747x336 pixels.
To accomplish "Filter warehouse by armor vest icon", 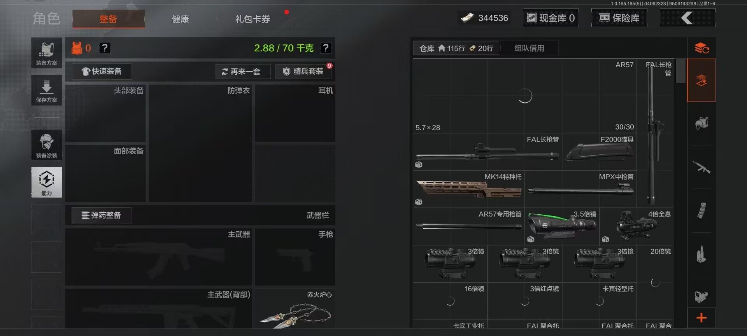I will point(701,123).
